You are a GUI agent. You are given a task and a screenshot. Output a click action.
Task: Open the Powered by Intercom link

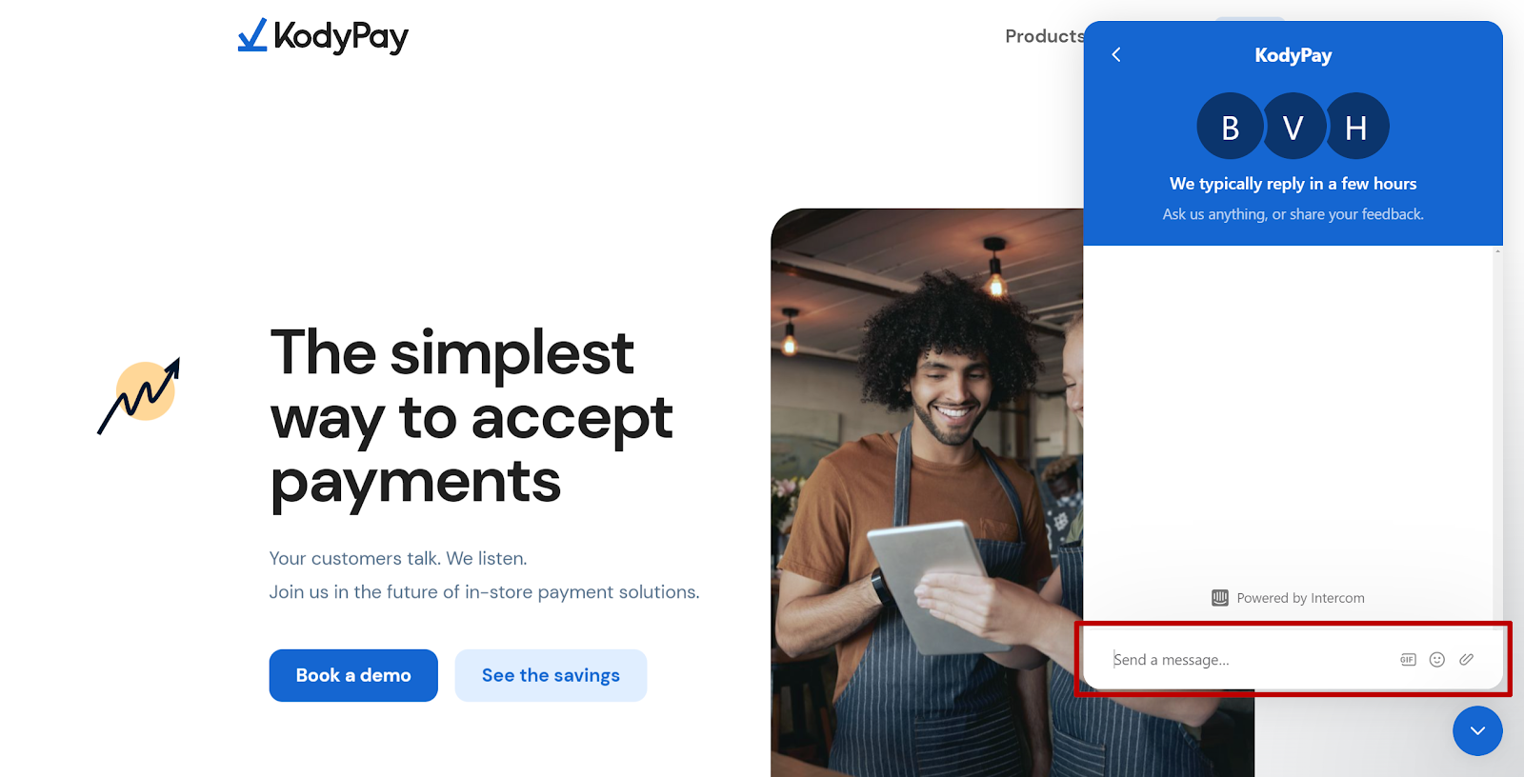coord(1288,598)
